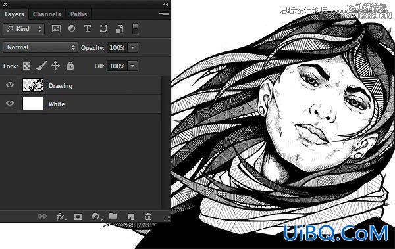
Task: Select the Drawing layer name
Action: 61,86
